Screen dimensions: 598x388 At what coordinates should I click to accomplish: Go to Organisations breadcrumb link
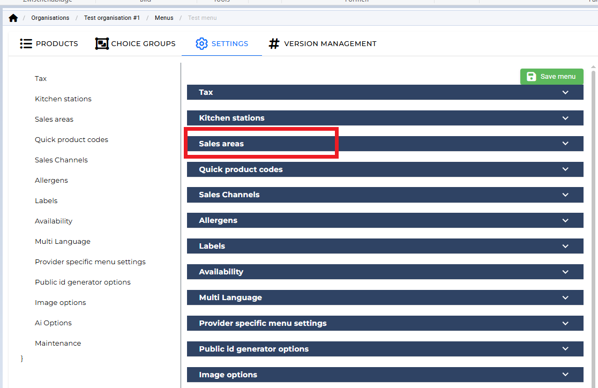coord(50,18)
